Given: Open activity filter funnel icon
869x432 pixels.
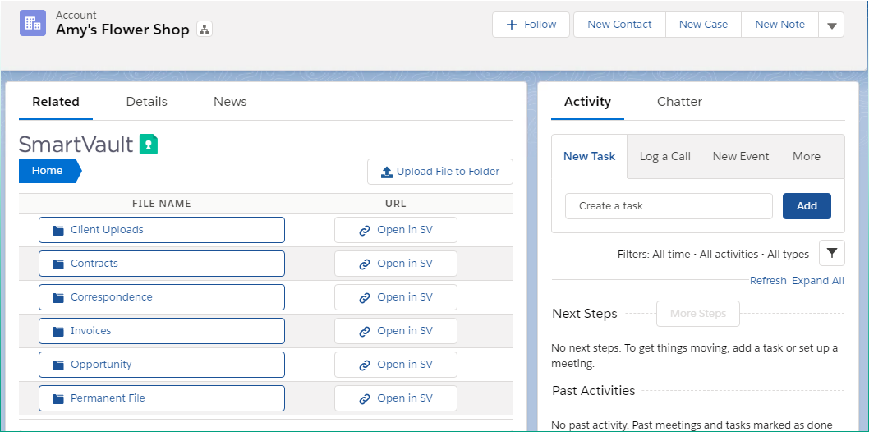Looking at the screenshot, I should [x=832, y=253].
